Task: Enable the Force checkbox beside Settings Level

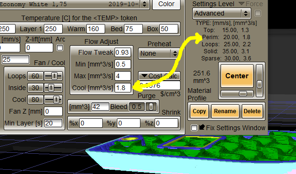Action: tap(258, 13)
